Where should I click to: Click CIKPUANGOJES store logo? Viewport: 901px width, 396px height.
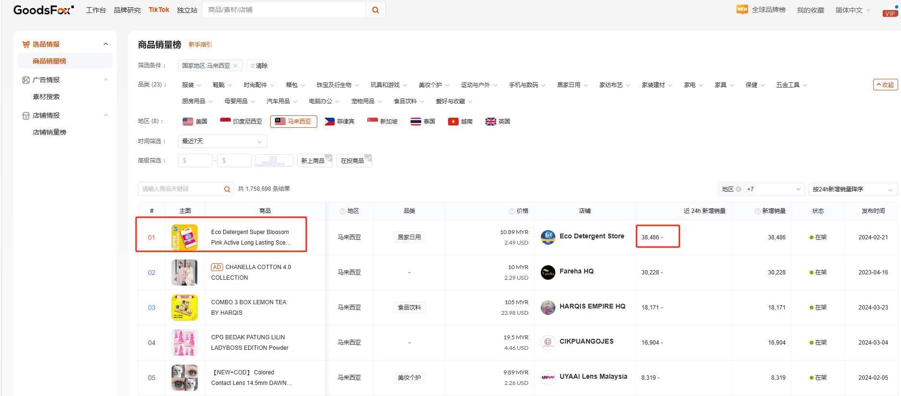548,343
